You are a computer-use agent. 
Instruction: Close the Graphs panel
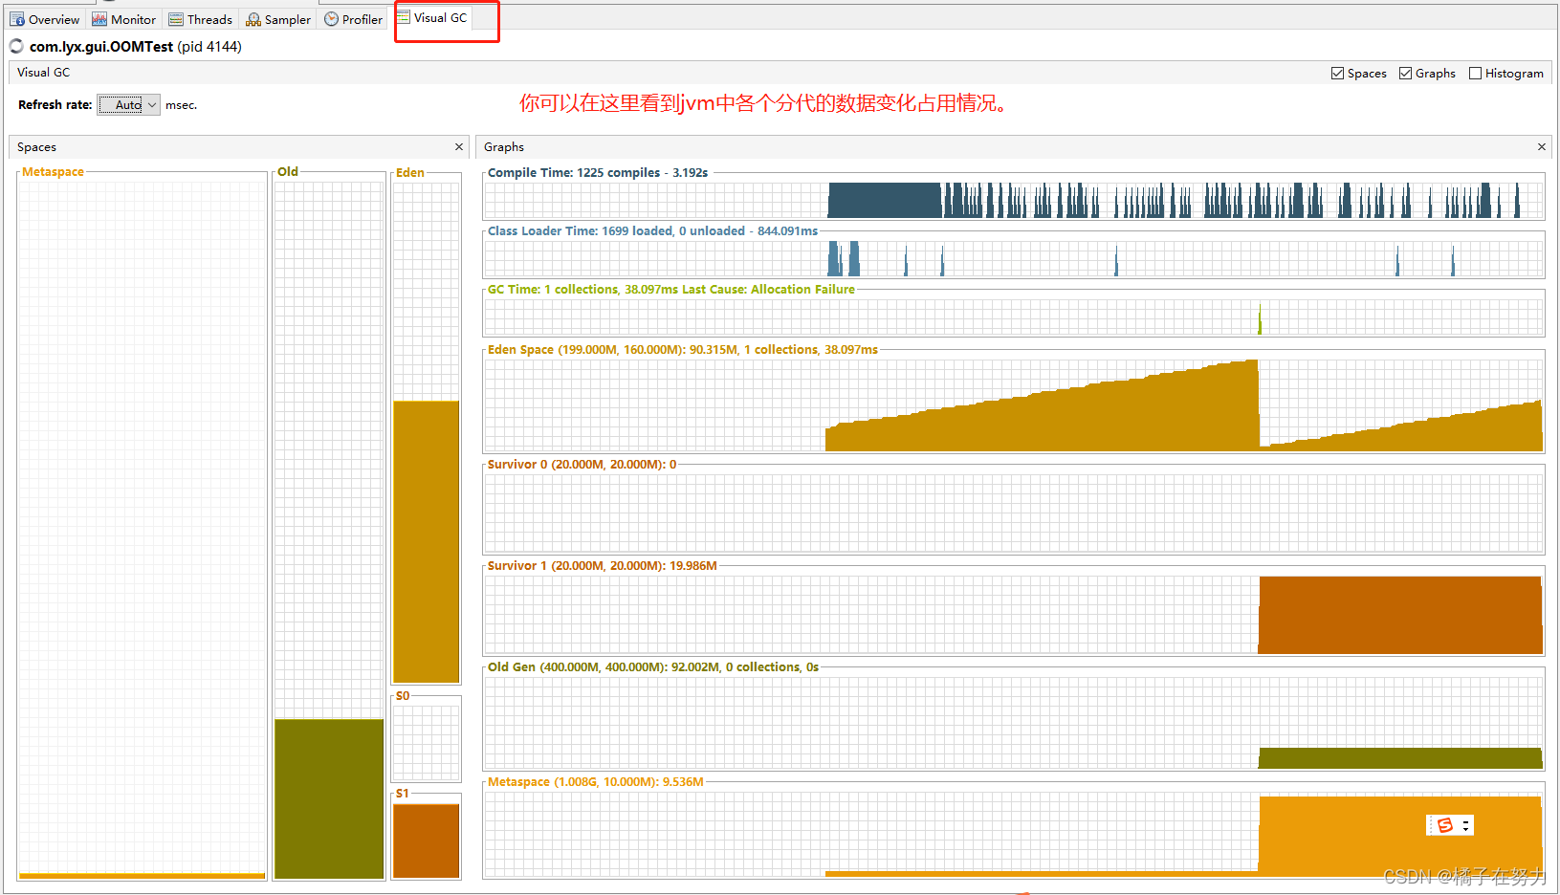pyautogui.click(x=1542, y=146)
